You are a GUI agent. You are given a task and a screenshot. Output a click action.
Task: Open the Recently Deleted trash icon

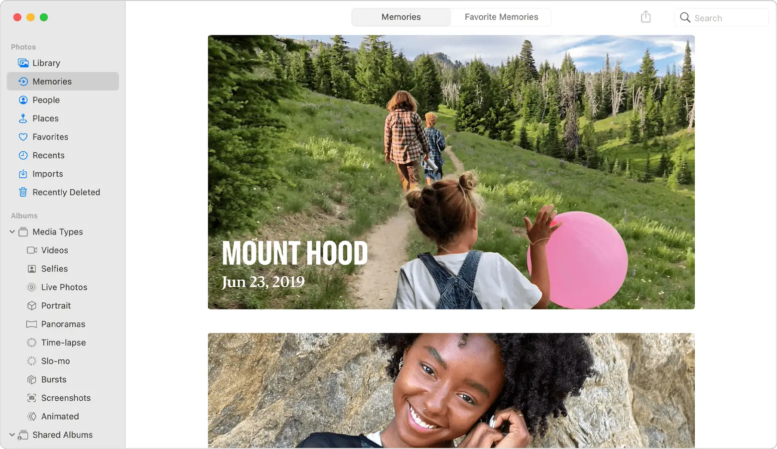coord(23,192)
